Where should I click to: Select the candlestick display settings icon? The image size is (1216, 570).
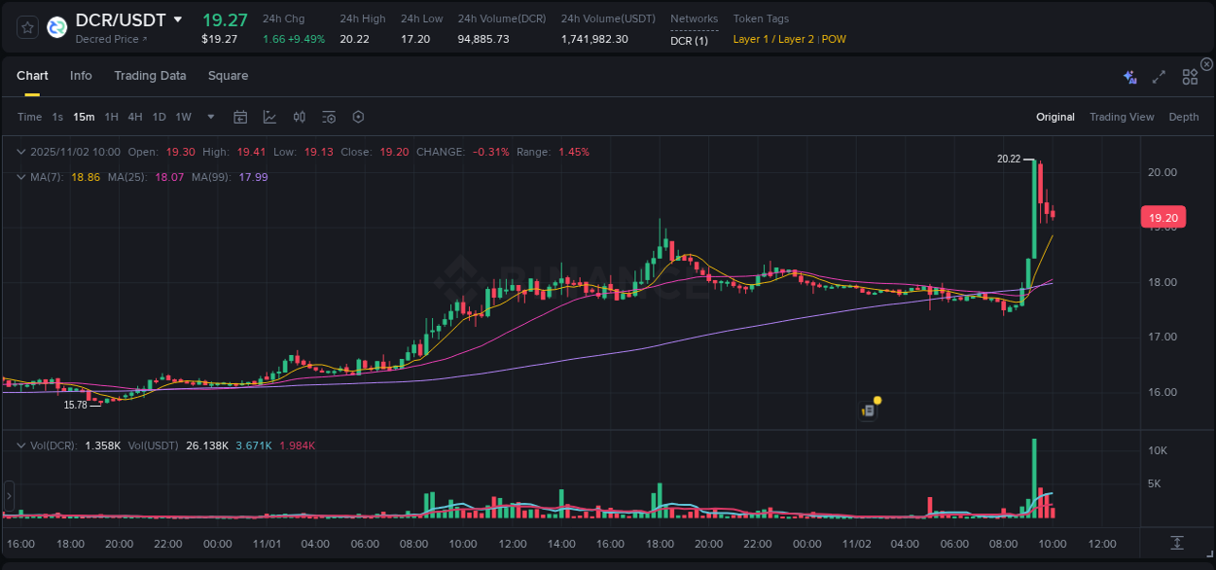point(299,117)
